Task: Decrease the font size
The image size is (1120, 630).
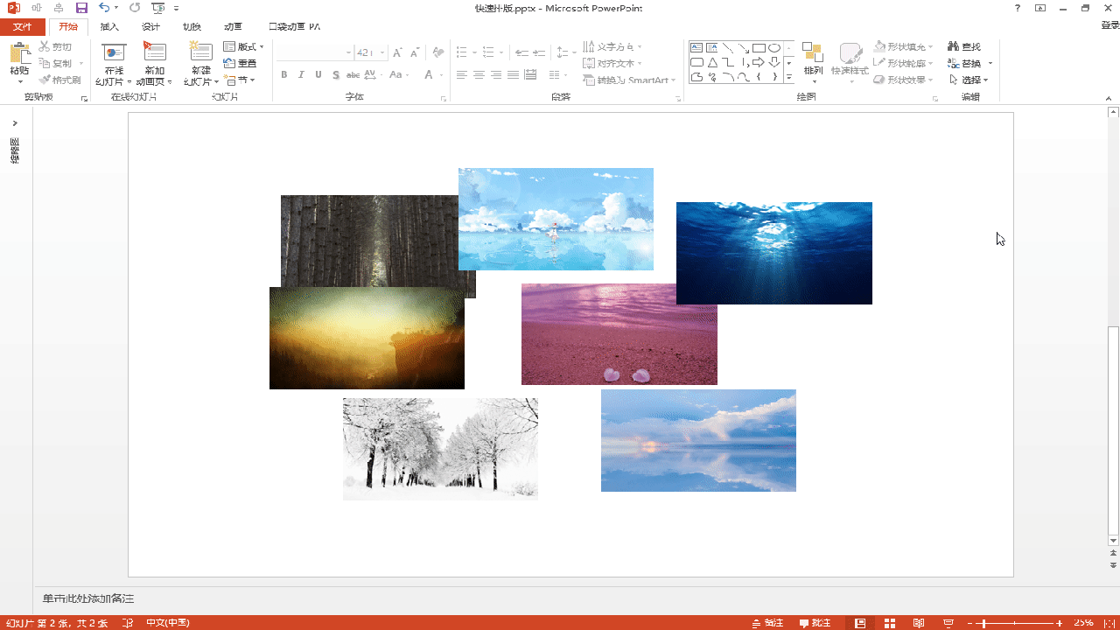Action: tap(414, 52)
